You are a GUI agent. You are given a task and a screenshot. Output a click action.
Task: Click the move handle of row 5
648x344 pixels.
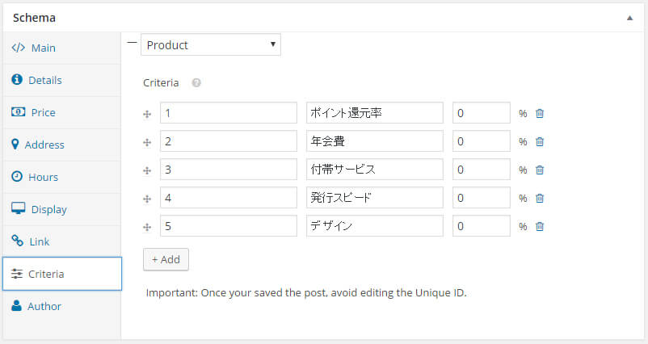click(147, 227)
